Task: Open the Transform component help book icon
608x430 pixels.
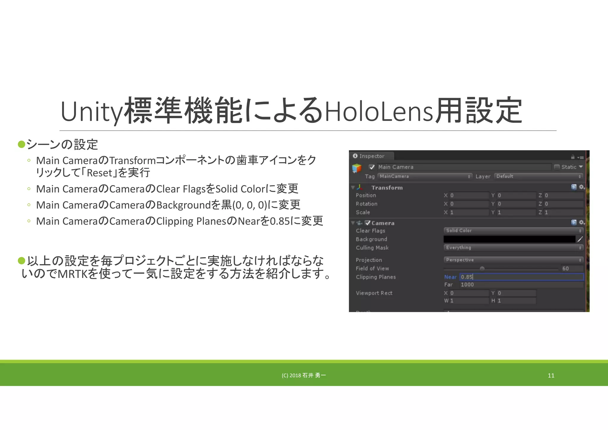Action: click(574, 187)
